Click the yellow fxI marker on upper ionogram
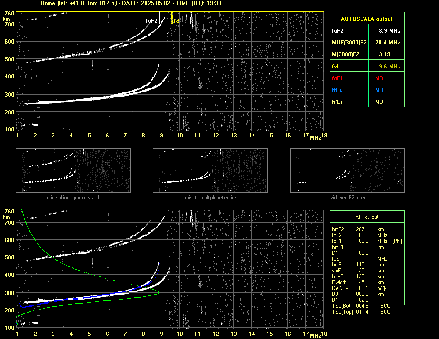Viewport: 439px width, 339px height. (176, 21)
